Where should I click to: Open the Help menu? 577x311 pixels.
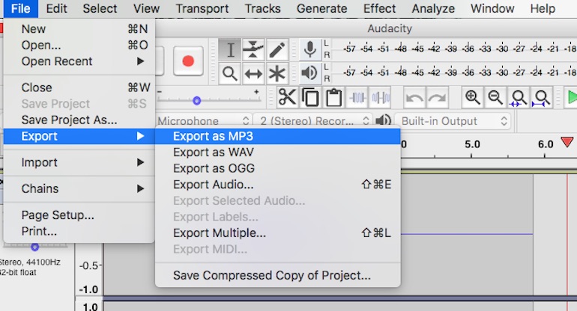pos(543,8)
